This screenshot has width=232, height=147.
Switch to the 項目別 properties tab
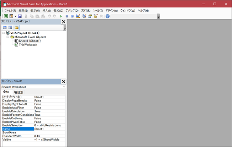[19, 92]
